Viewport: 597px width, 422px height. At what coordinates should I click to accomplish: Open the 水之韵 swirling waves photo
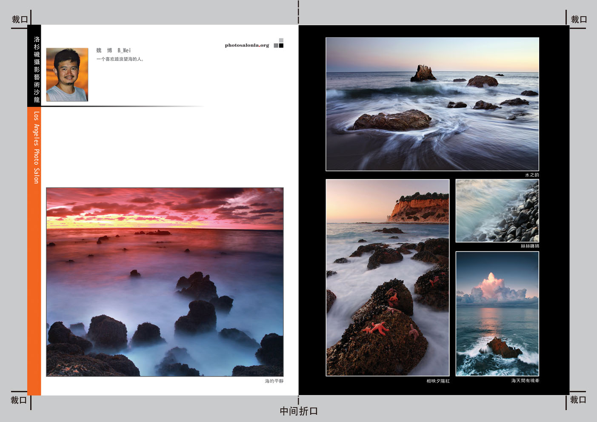(432, 104)
